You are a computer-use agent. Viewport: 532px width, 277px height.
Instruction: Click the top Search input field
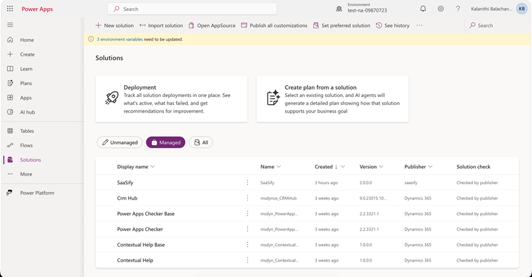point(192,9)
